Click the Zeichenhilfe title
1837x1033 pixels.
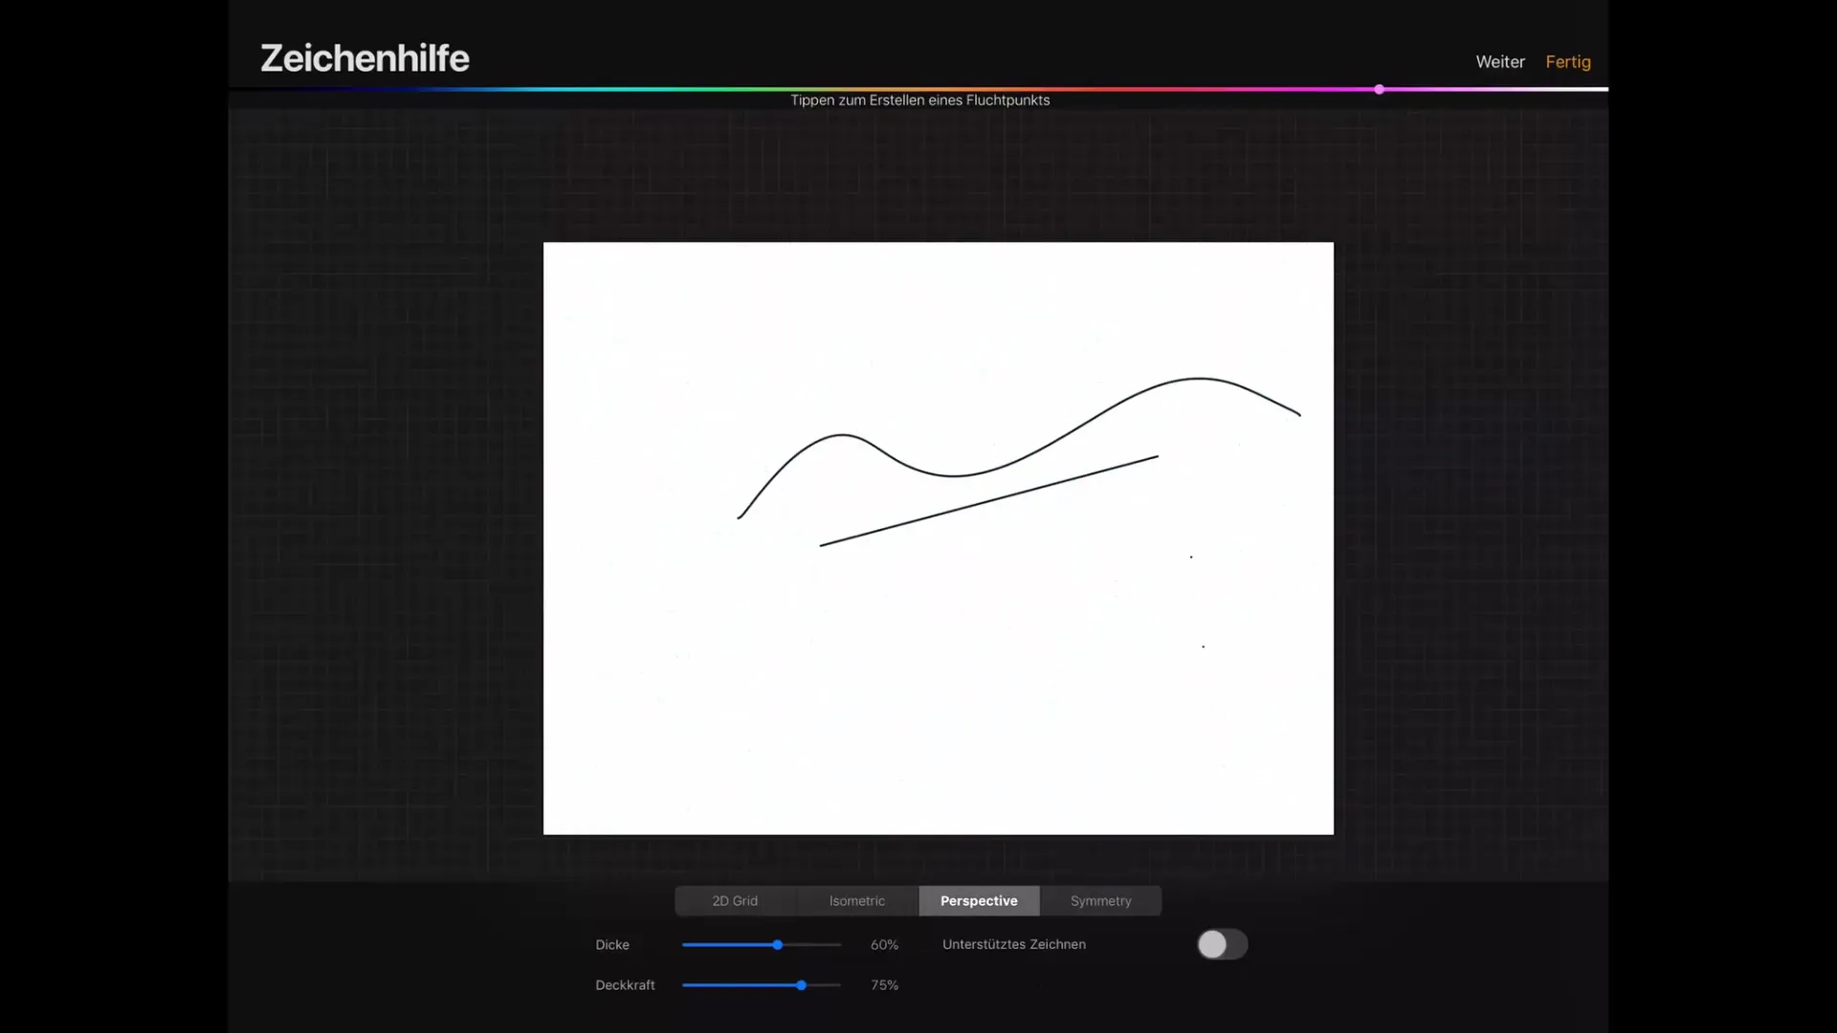pyautogui.click(x=365, y=58)
